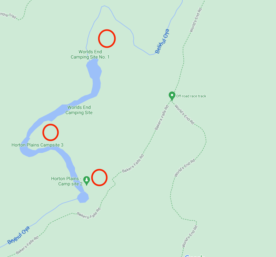Click the World's End Rd label at top right
This screenshot has height=257, width=276.
click(195, 20)
